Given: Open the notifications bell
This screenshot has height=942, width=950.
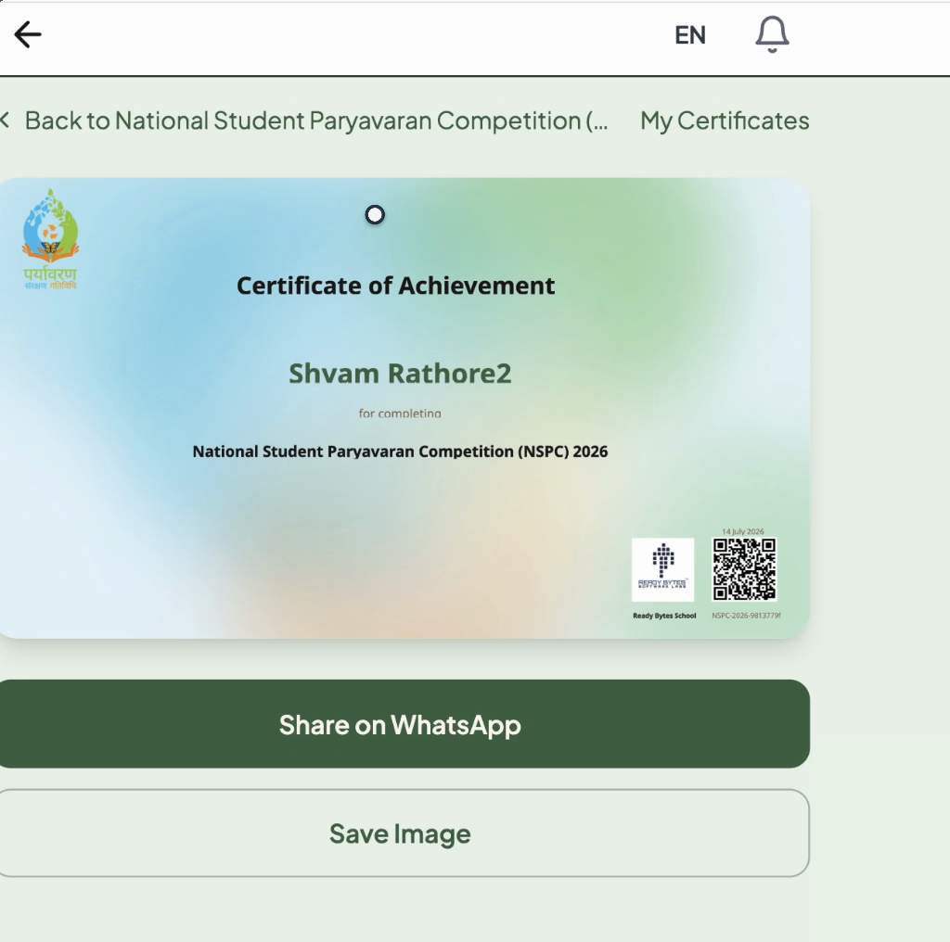Looking at the screenshot, I should point(772,34).
